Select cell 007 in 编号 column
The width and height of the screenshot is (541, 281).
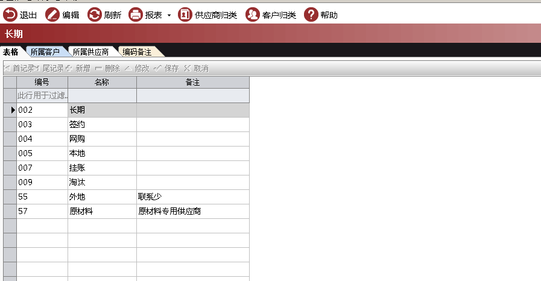click(42, 168)
